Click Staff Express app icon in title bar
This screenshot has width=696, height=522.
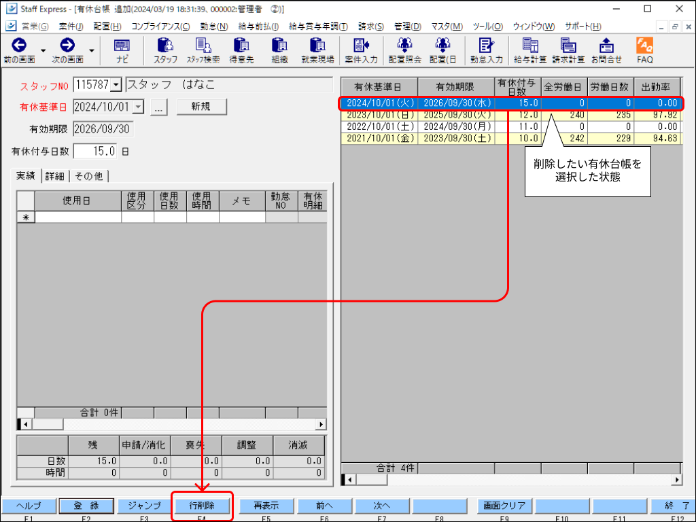click(11, 9)
